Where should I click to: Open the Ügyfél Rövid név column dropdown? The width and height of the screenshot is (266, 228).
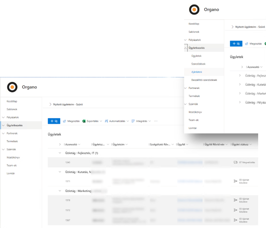[226, 144]
